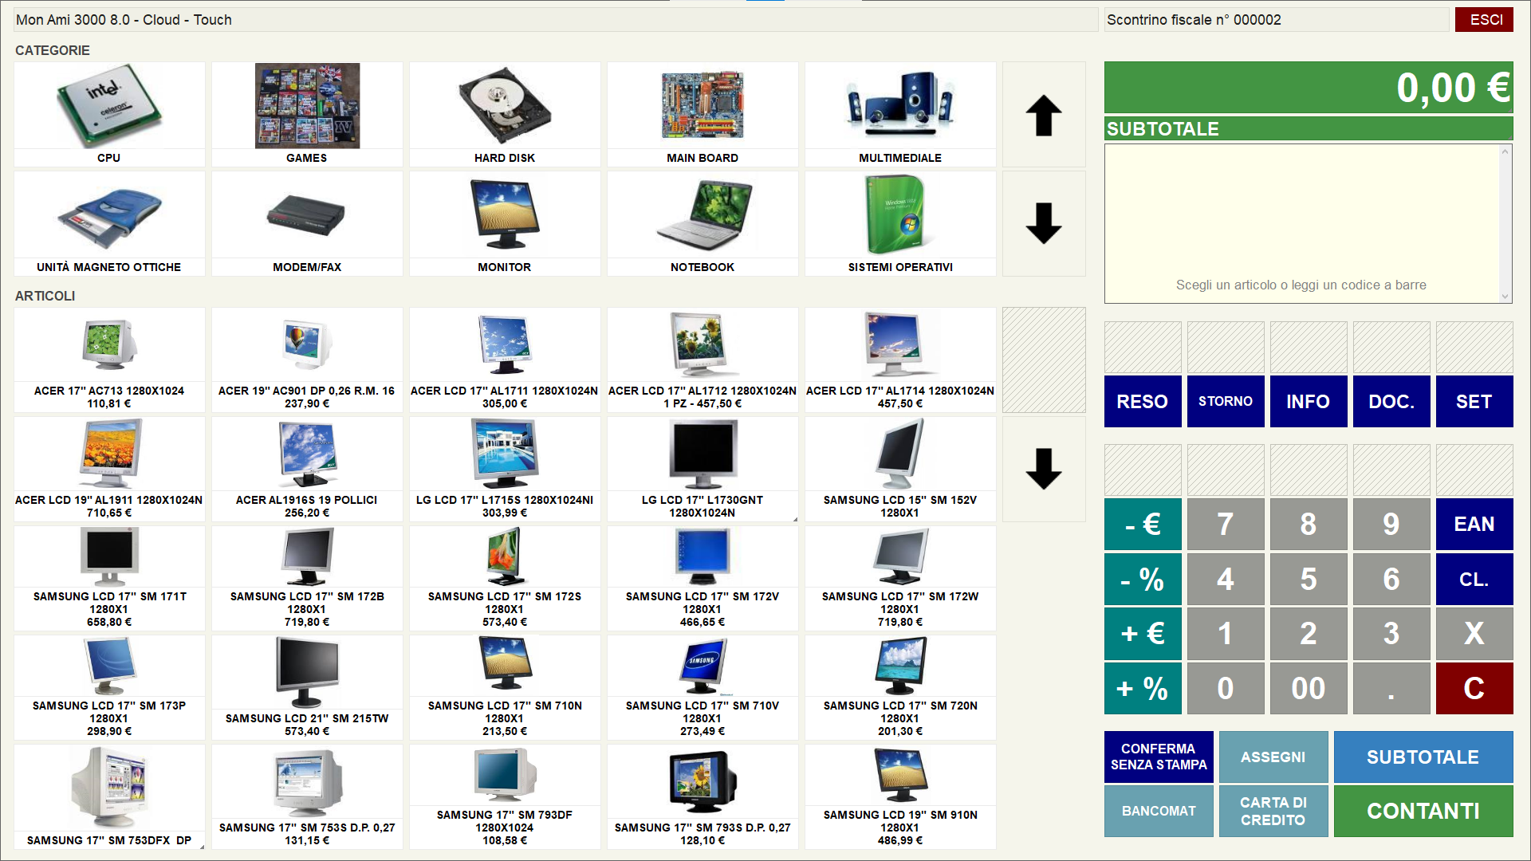The height and width of the screenshot is (861, 1531).
Task: Select the MONITOR category
Action: point(505,223)
